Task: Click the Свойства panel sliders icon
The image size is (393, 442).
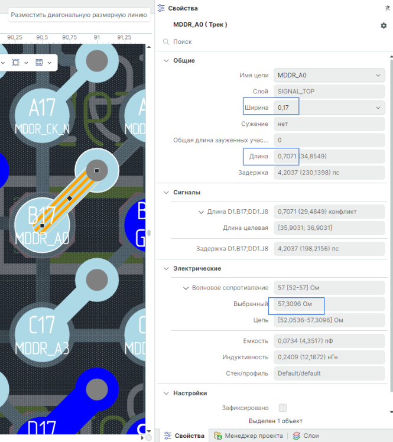Action: click(161, 8)
